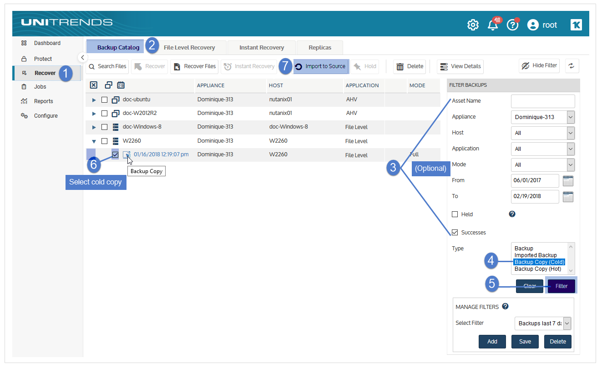Screen dimensions: 607x373
Task: Expand the doc-W2012R2 row
Action: (x=94, y=114)
